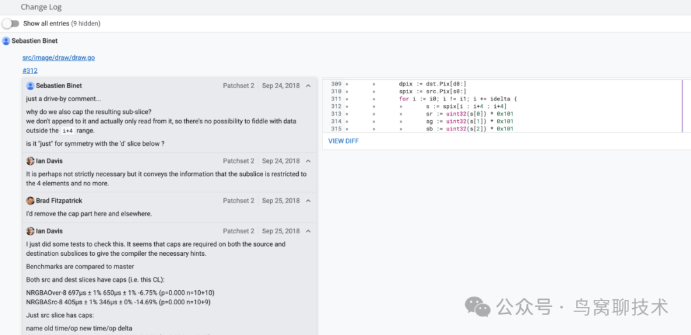Image resolution: width=691 pixels, height=335 pixels.
Task: Collapse Brad Fitzpatrick's Sep 25 comment
Action: pyautogui.click(x=308, y=201)
